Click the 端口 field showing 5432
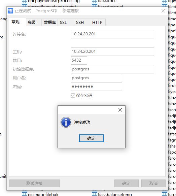 point(79,60)
